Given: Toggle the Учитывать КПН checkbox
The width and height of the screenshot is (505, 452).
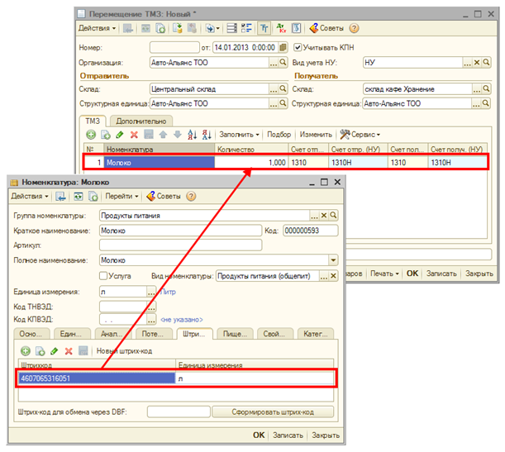Looking at the screenshot, I should (x=298, y=47).
